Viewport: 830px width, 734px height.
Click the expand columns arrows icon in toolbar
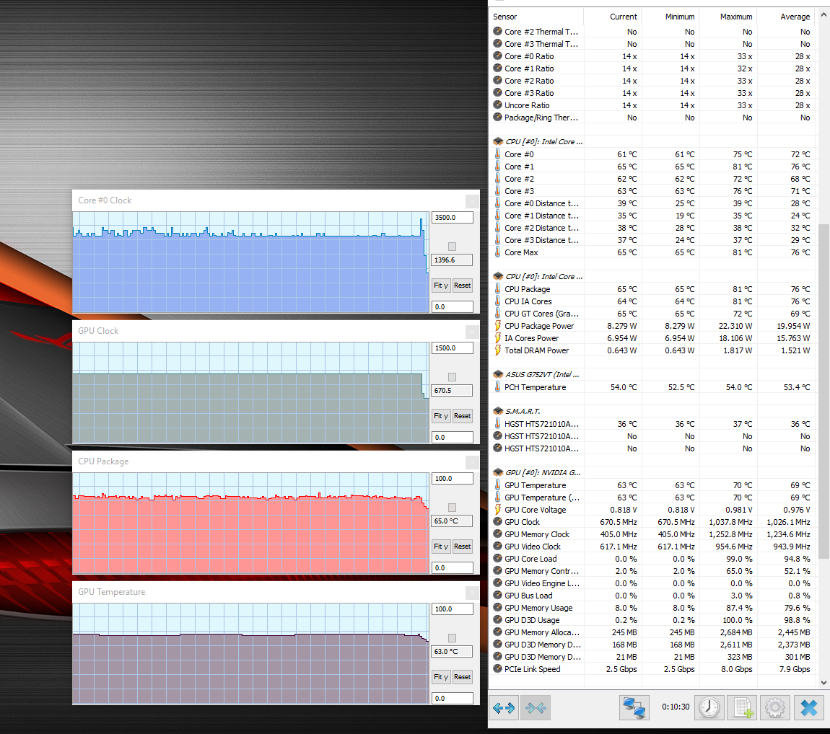pos(504,707)
